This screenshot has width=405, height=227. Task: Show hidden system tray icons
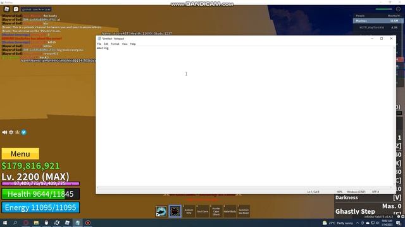[x=358, y=223]
